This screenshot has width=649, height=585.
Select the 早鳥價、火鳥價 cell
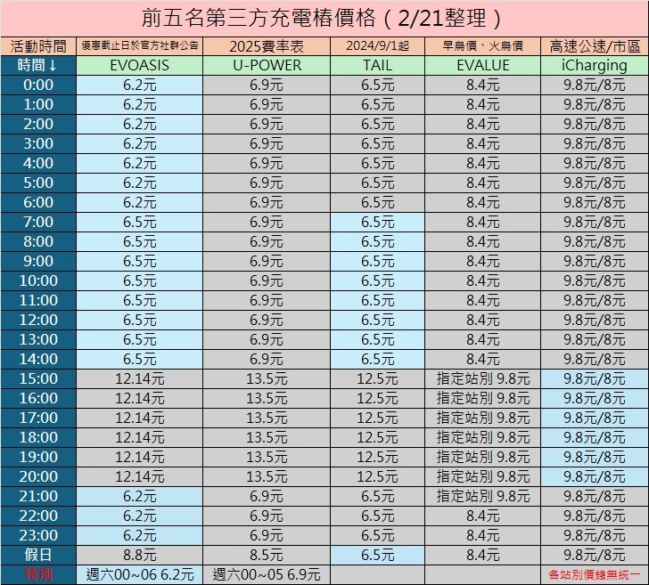pyautogui.click(x=482, y=46)
